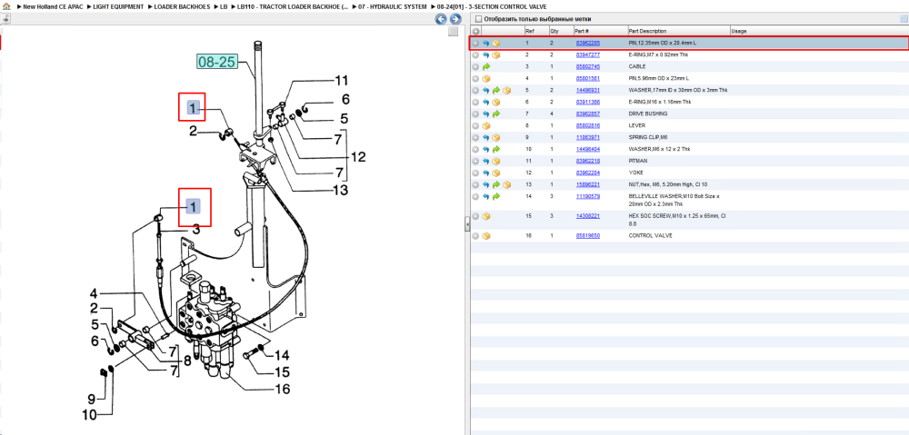Select callout 10 in the diagram
The width and height of the screenshot is (909, 435).
[x=89, y=414]
